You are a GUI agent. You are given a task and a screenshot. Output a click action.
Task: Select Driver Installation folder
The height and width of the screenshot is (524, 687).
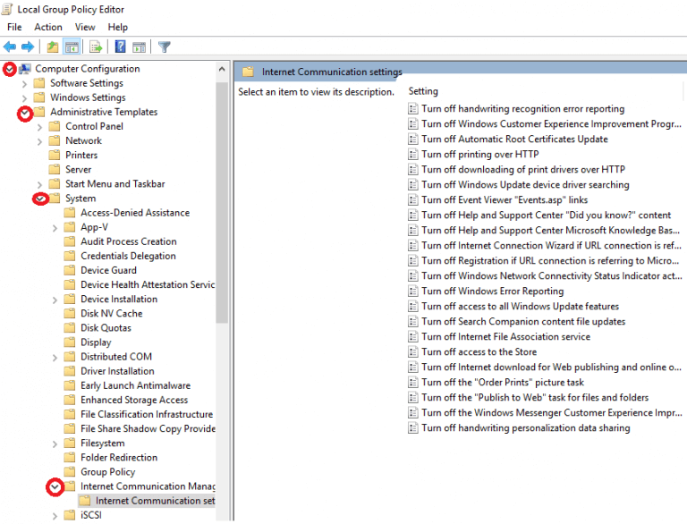[x=117, y=371]
